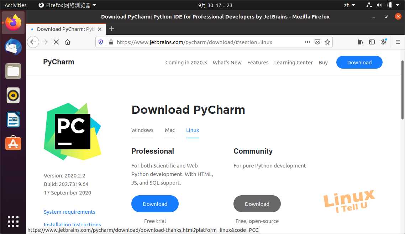Open LibreOffice Writer from the dock

pyautogui.click(x=13, y=119)
